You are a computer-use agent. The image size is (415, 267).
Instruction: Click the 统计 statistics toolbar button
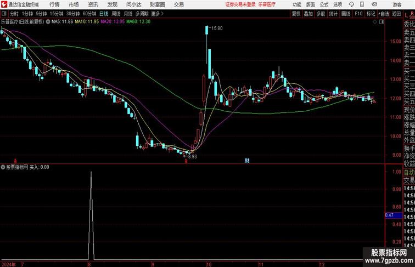tap(333, 14)
